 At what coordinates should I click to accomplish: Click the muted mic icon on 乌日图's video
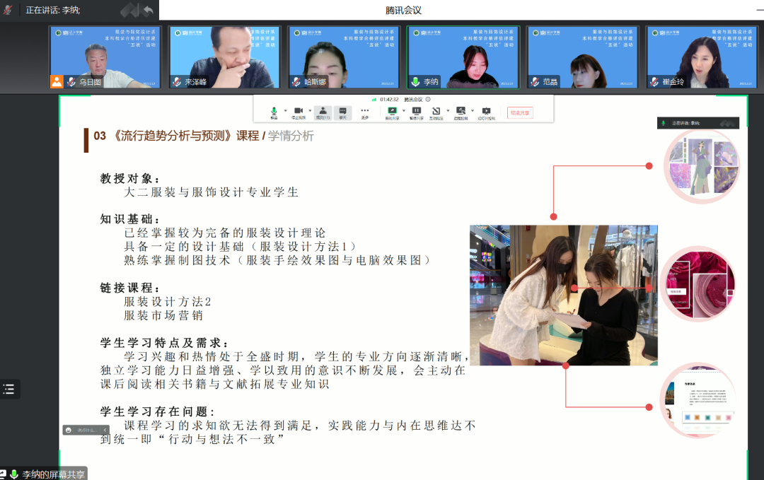coord(69,80)
